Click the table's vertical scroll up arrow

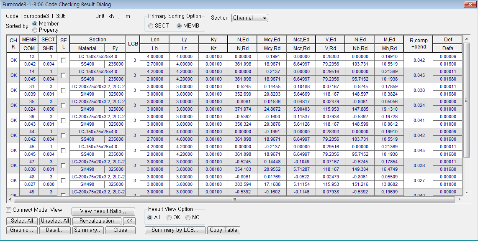tap(466, 39)
